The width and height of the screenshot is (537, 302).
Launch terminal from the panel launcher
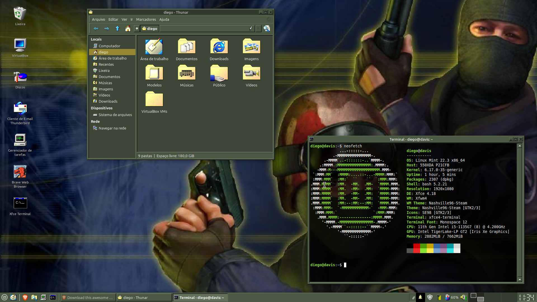pos(53,298)
